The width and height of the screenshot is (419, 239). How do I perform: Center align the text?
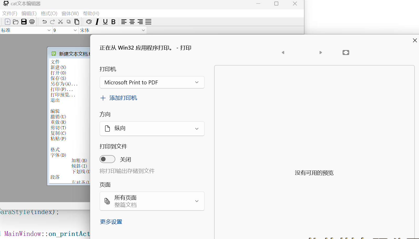tap(132, 22)
